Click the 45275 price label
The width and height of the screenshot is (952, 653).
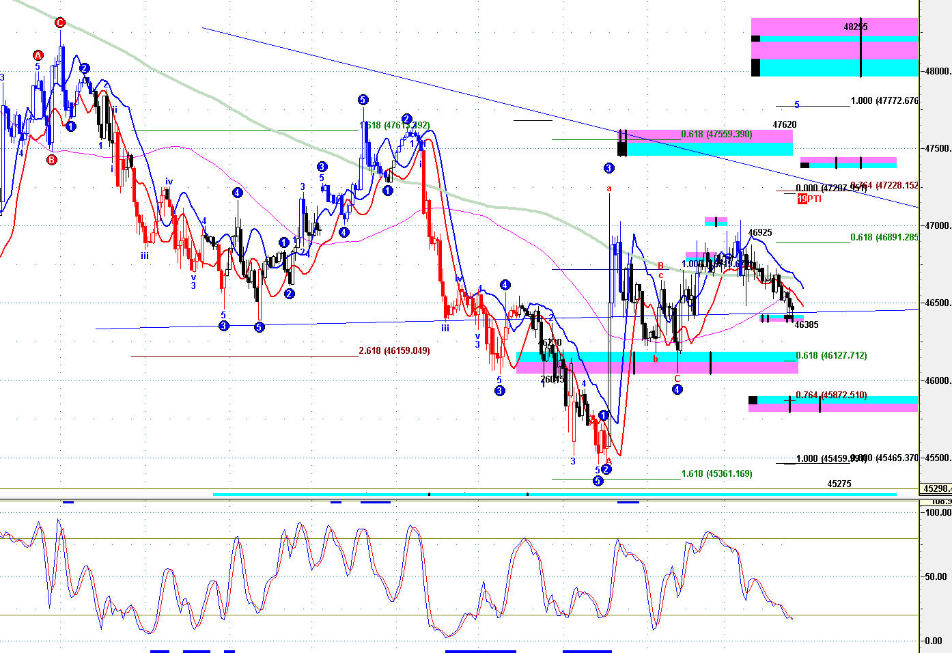tap(839, 484)
